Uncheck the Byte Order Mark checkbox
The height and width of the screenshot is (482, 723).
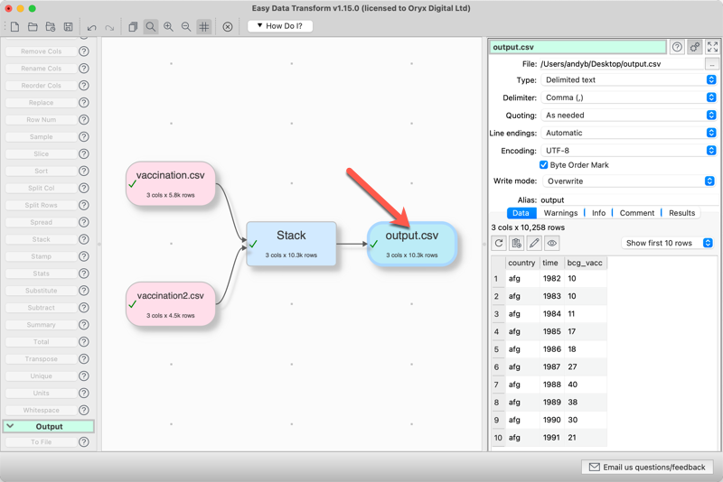(x=544, y=164)
